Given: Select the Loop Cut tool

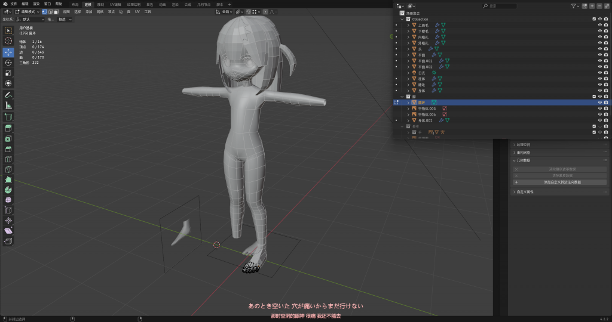Looking at the screenshot, I should 8,159.
